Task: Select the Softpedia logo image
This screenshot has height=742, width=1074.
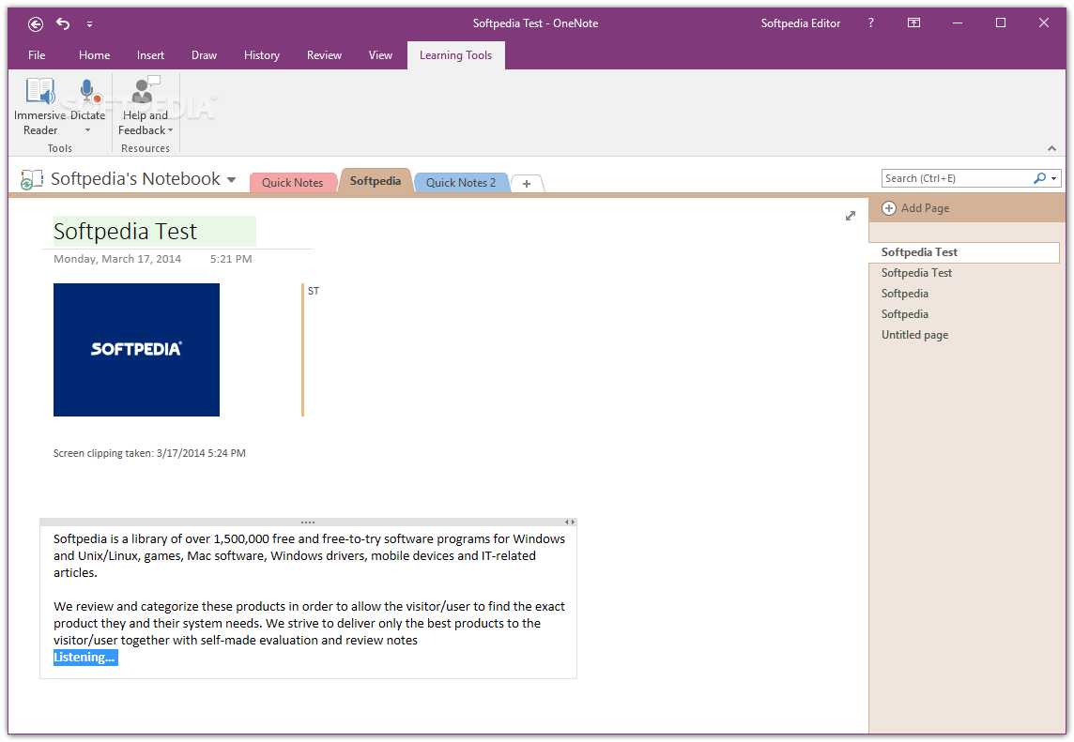Action: point(136,349)
